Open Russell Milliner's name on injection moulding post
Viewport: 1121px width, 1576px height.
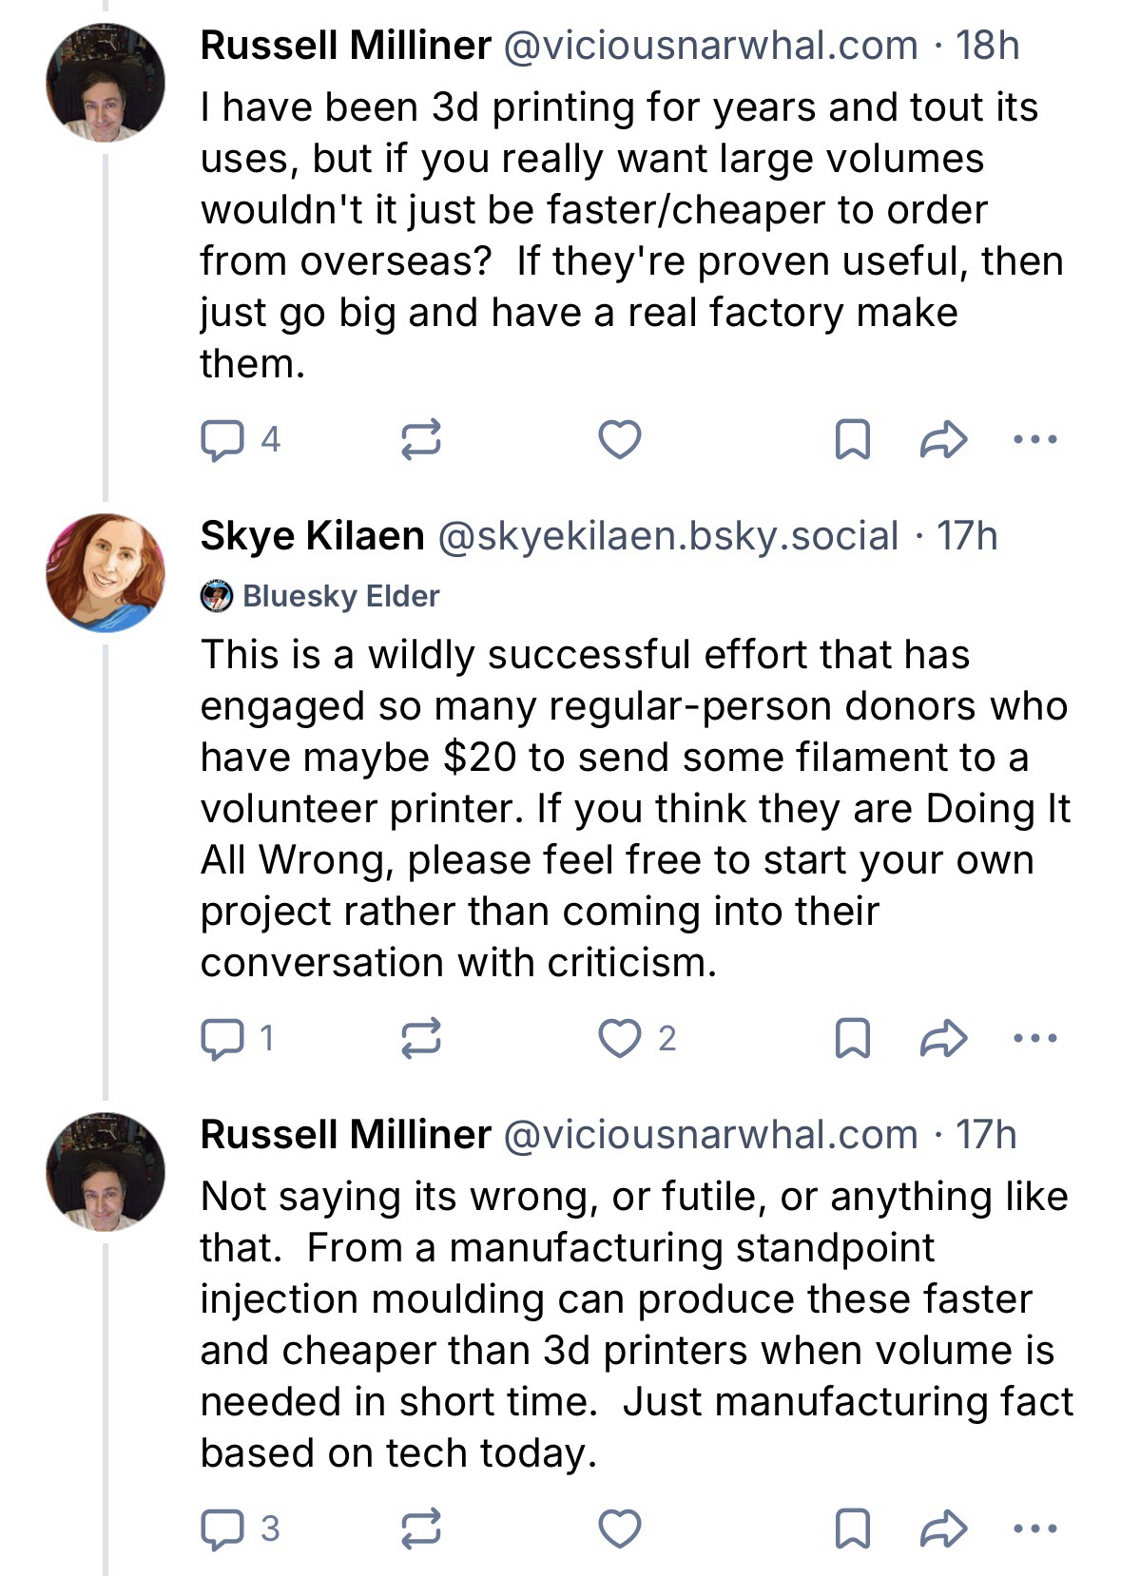click(345, 1134)
